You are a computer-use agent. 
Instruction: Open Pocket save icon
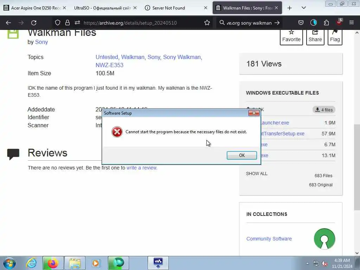(301, 23)
